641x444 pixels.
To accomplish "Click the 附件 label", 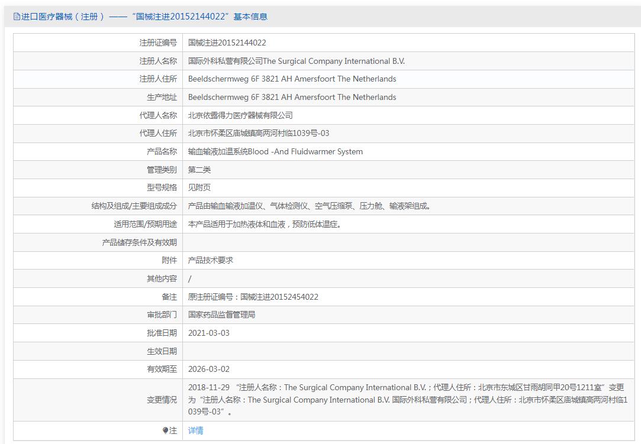I will (x=169, y=260).
